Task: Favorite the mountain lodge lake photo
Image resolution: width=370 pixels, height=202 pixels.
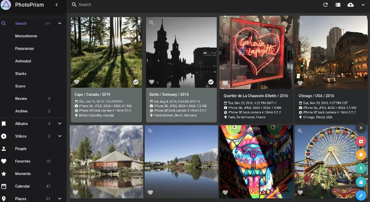Action: (x=75, y=193)
